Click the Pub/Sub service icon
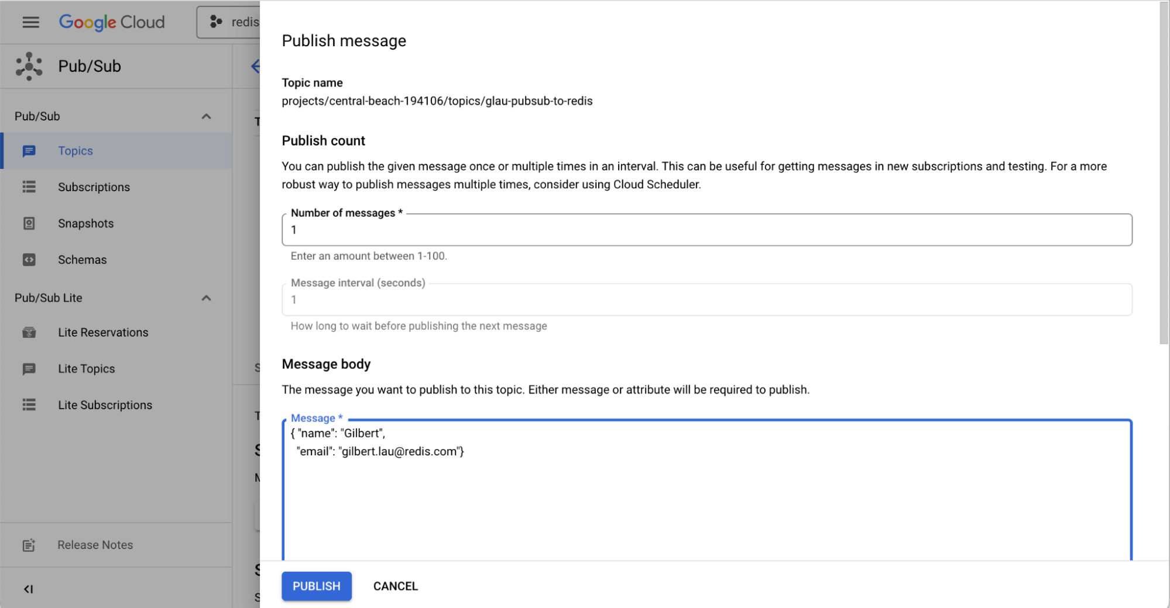Screen dimensions: 1170x608 (29, 66)
